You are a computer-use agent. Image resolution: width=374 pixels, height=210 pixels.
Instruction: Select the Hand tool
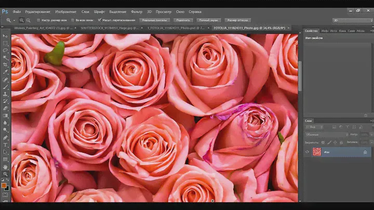(x=5, y=167)
